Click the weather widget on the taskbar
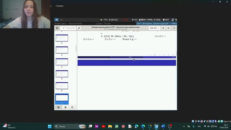The height and width of the screenshot is (130, 231). (9, 126)
